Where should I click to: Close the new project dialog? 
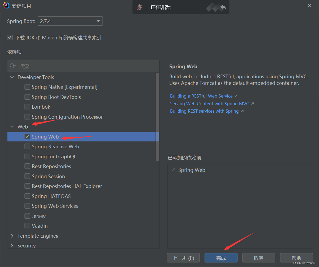tap(309, 6)
